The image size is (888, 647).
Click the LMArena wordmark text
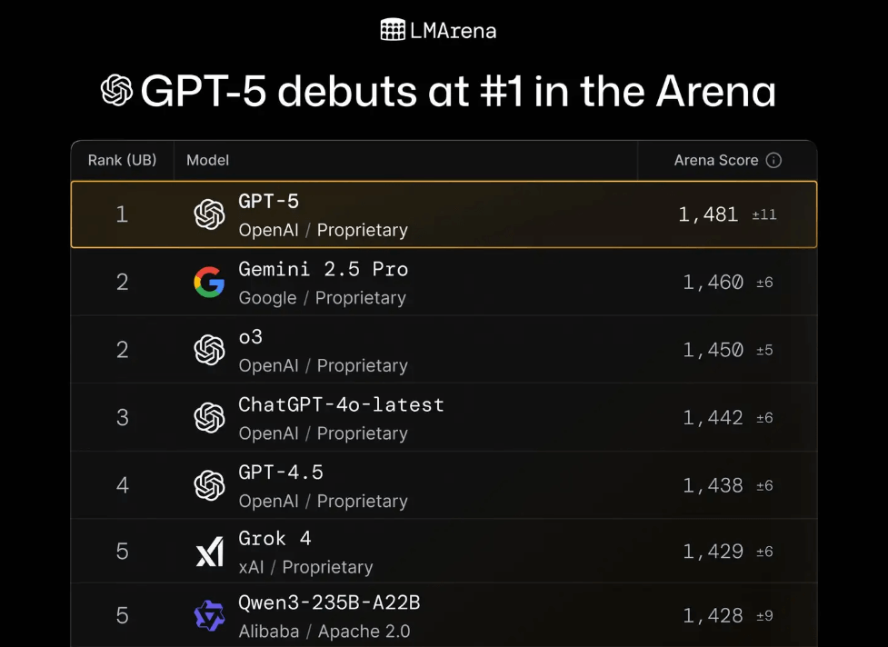453,31
